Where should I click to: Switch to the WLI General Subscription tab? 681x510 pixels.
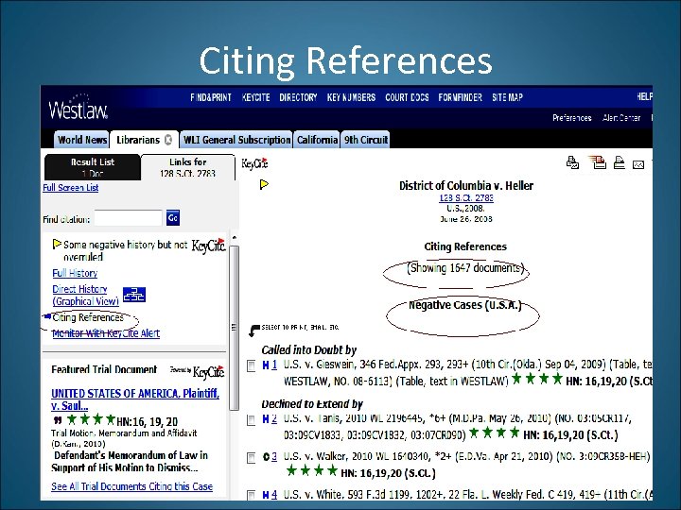[x=236, y=140]
